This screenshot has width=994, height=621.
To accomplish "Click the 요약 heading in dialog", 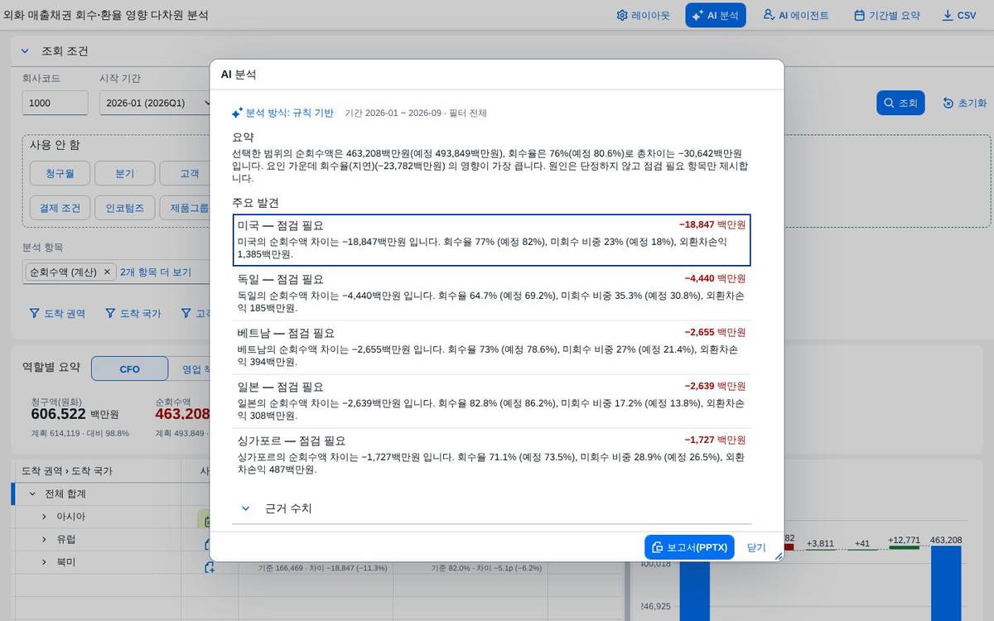I will (x=243, y=137).
